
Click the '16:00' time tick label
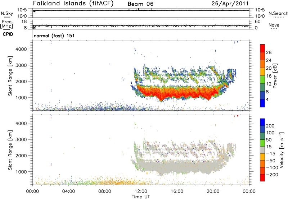[177, 191]
